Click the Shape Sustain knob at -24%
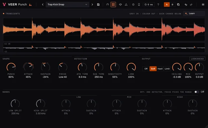Screen dimensions: 208x128 (x=45, y=67)
